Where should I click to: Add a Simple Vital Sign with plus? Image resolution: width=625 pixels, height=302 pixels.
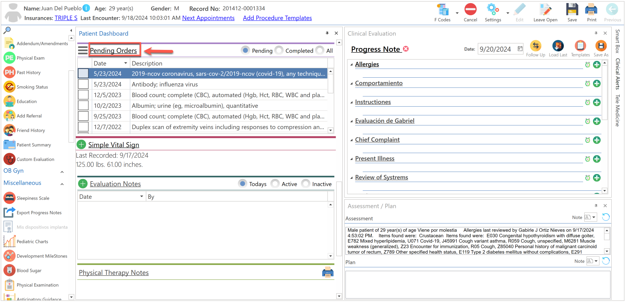pos(81,144)
